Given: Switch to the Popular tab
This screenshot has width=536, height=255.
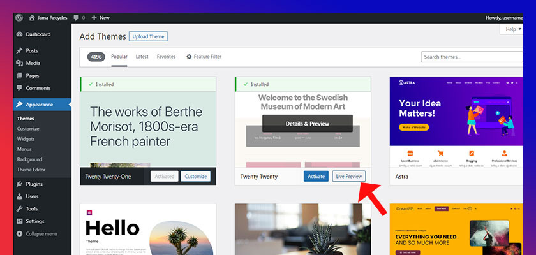Looking at the screenshot, I should [x=119, y=57].
